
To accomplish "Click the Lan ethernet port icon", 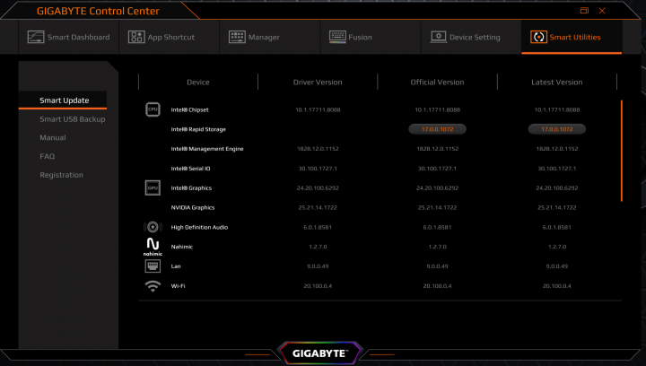I will point(153,266).
